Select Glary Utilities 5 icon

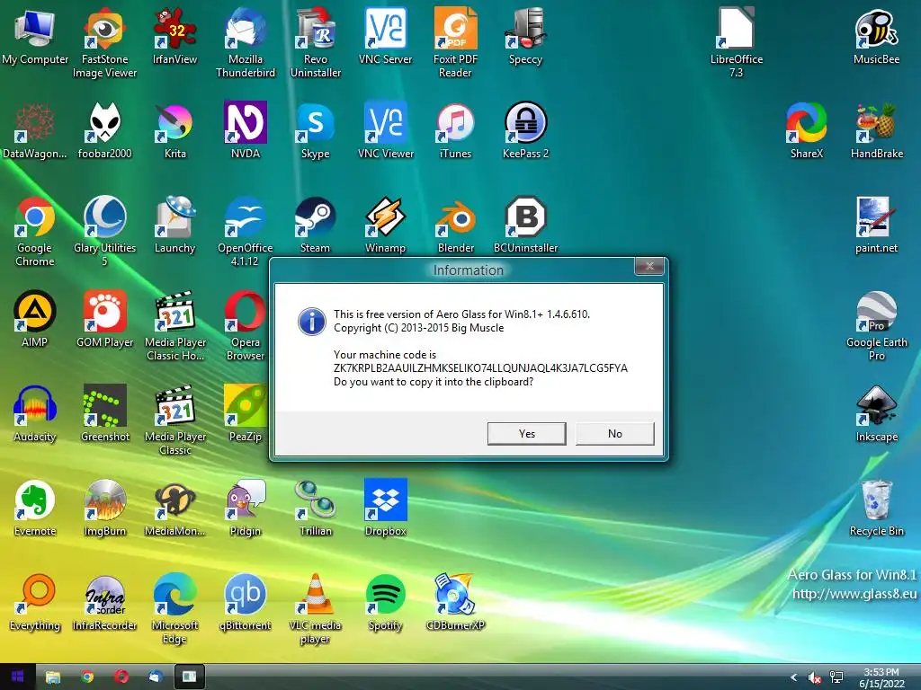(x=104, y=231)
